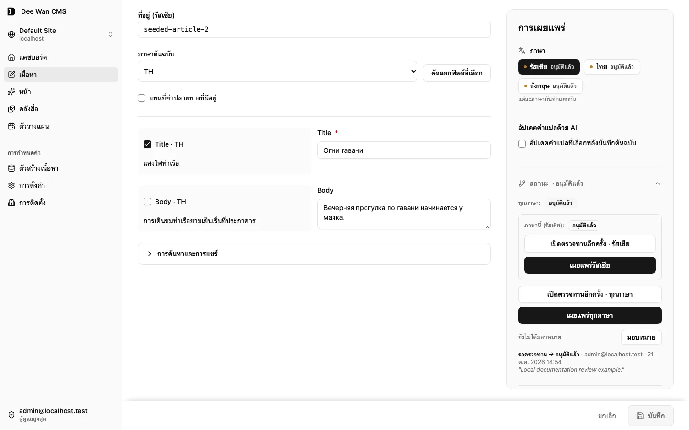
Task: Click the sparkle icon for หน้า
Action: pyautogui.click(x=11, y=92)
